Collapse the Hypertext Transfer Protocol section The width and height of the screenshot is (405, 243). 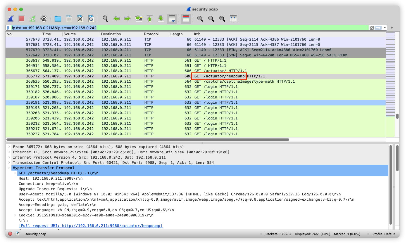[x=9, y=168]
